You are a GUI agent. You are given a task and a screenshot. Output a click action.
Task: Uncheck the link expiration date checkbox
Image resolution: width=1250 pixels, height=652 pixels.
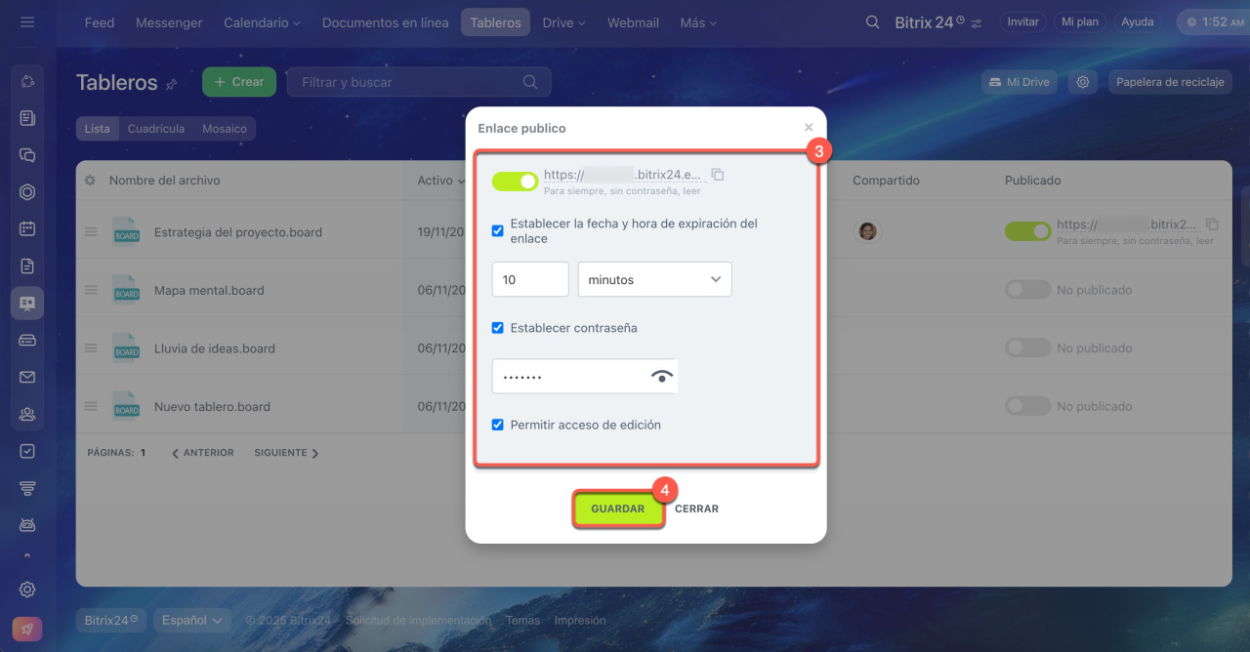pyautogui.click(x=498, y=231)
